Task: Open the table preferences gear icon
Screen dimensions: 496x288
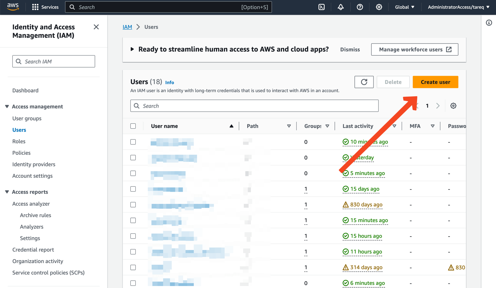Action: pos(453,106)
